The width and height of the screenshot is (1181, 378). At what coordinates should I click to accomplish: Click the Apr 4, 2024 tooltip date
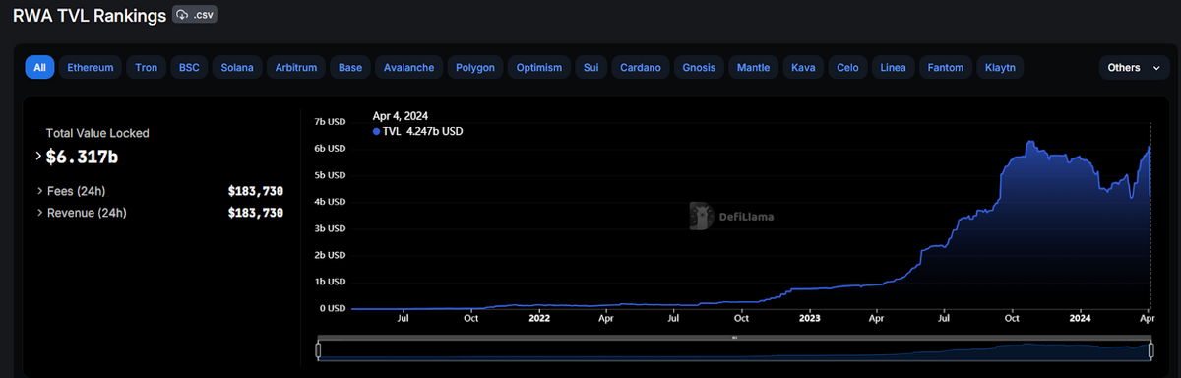[401, 116]
